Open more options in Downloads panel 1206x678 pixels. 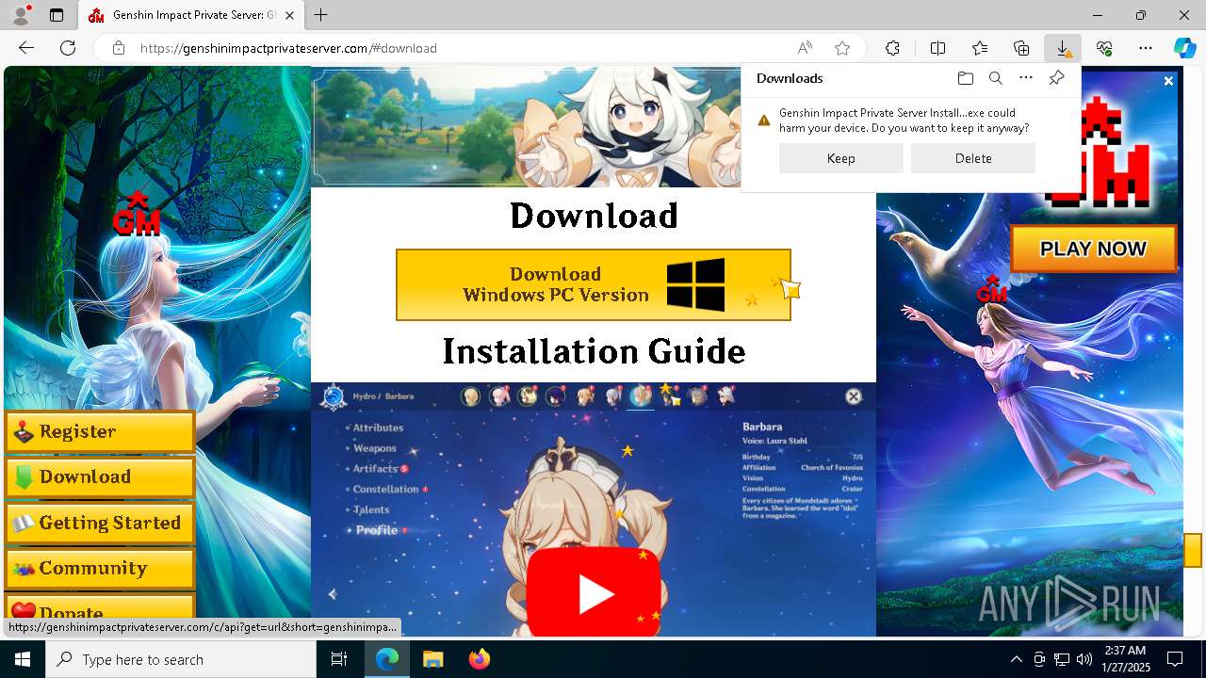tap(1026, 78)
